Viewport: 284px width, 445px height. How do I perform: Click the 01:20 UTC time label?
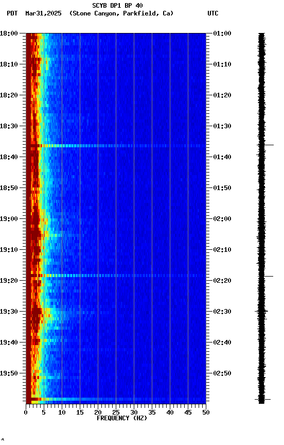(222, 95)
